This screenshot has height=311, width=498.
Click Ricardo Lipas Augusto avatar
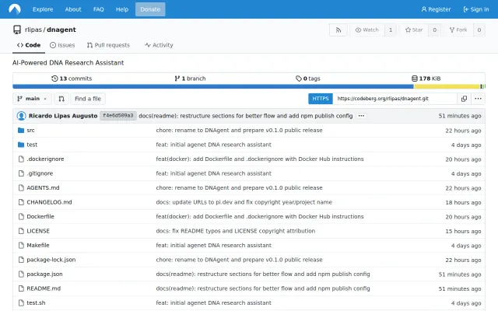21,116
